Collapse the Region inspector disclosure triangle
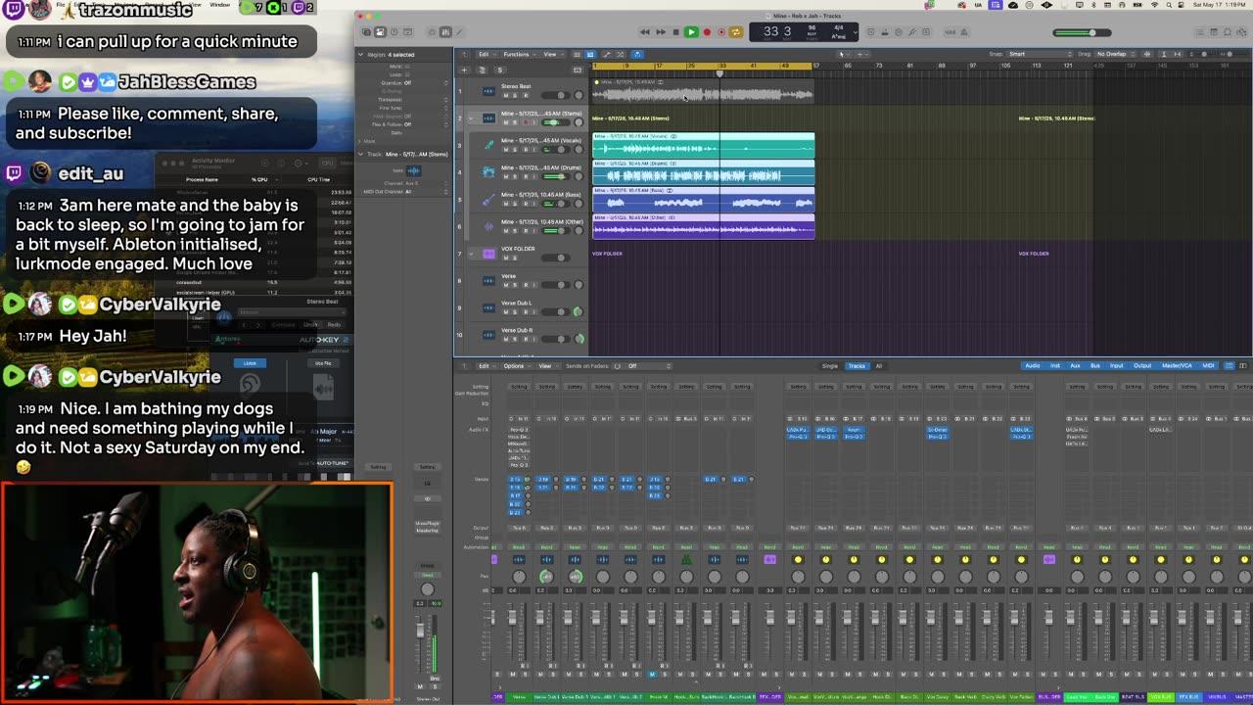This screenshot has width=1253, height=705. [360, 55]
